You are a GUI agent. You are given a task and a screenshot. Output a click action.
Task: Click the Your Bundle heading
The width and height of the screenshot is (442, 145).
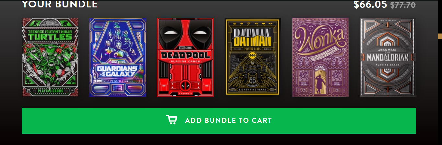point(60,4)
